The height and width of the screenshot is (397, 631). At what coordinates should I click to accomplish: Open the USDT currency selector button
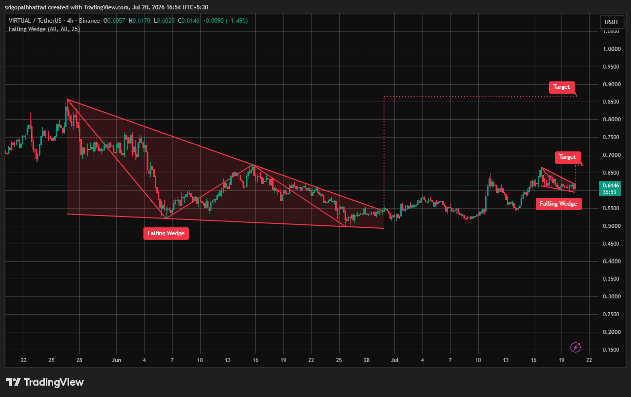[611, 22]
